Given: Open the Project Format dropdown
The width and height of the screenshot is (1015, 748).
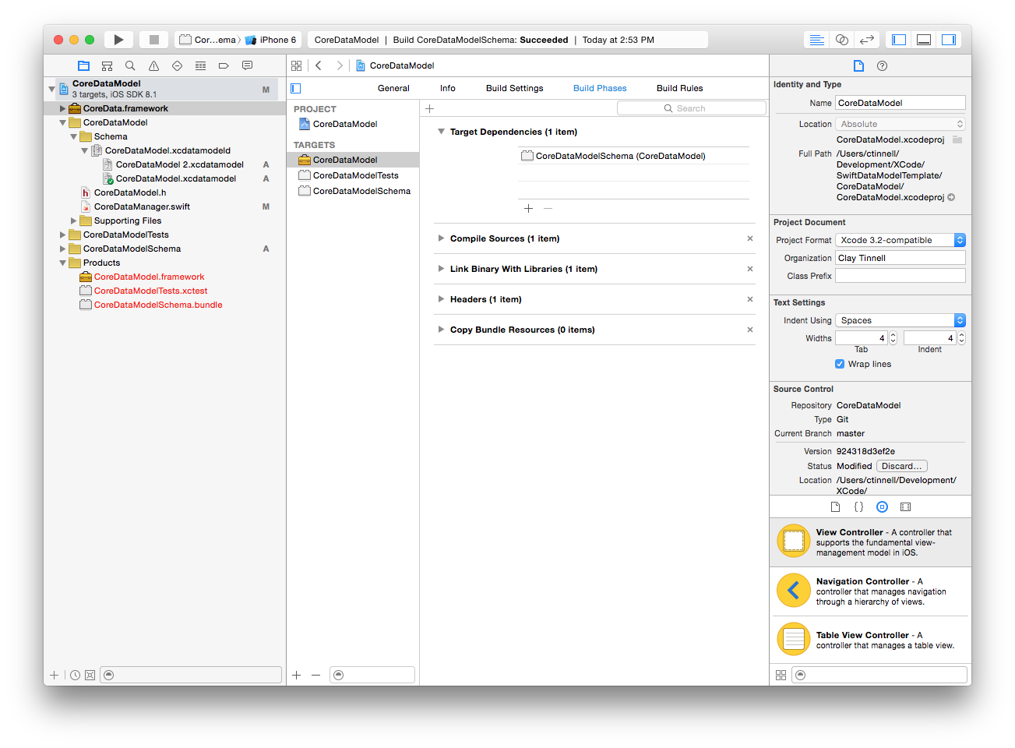Looking at the screenshot, I should [x=900, y=241].
